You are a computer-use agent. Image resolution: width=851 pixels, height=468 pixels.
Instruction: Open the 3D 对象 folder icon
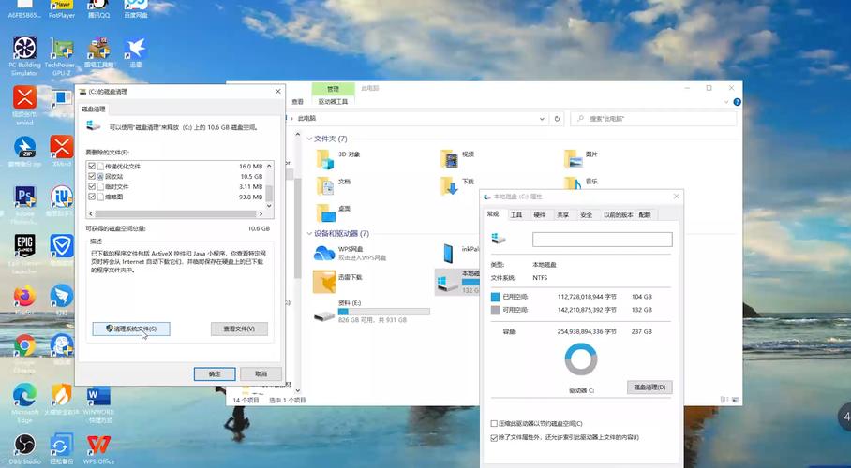pos(324,159)
